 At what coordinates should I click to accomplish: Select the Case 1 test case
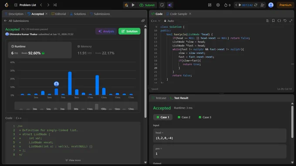click(x=163, y=117)
